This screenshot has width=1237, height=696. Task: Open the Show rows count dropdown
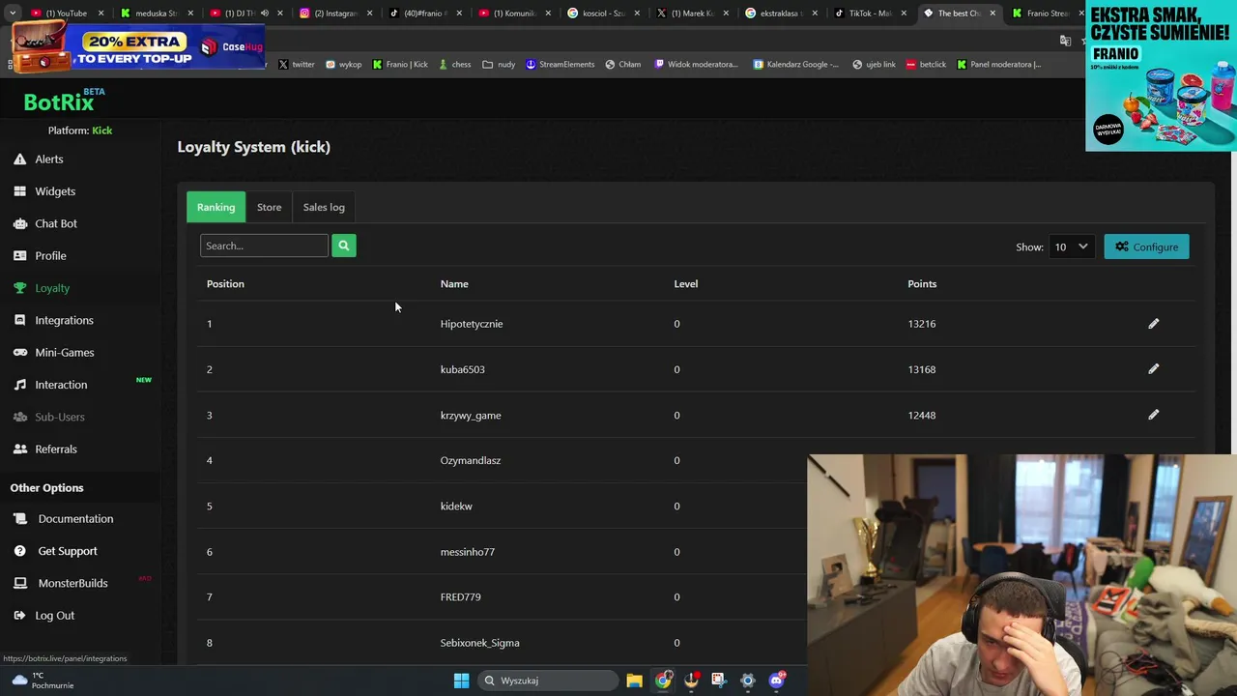(1071, 246)
